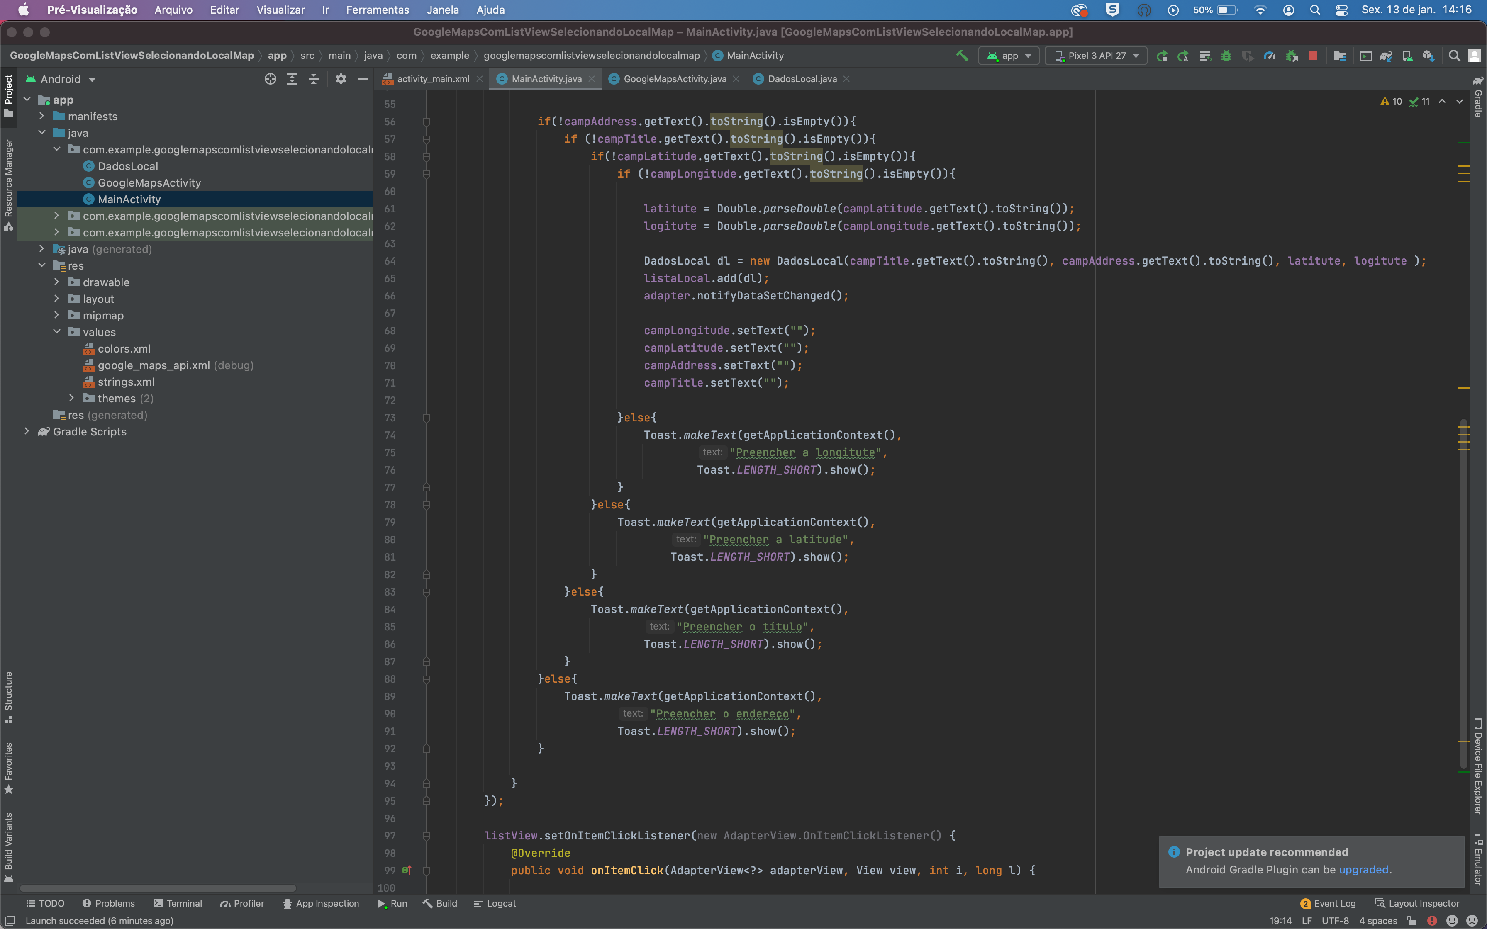Toggle the Terminal tool window
Viewport: 1487px width, 929px height.
pos(178,903)
